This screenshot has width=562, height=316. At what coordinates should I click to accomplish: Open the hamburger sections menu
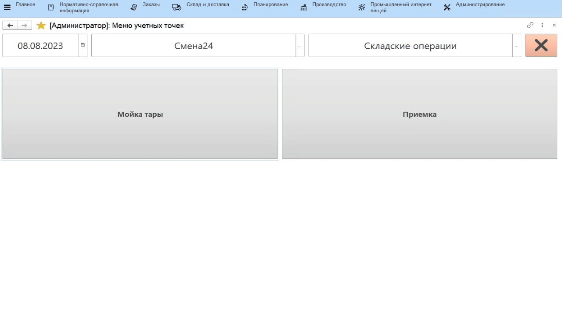point(7,7)
